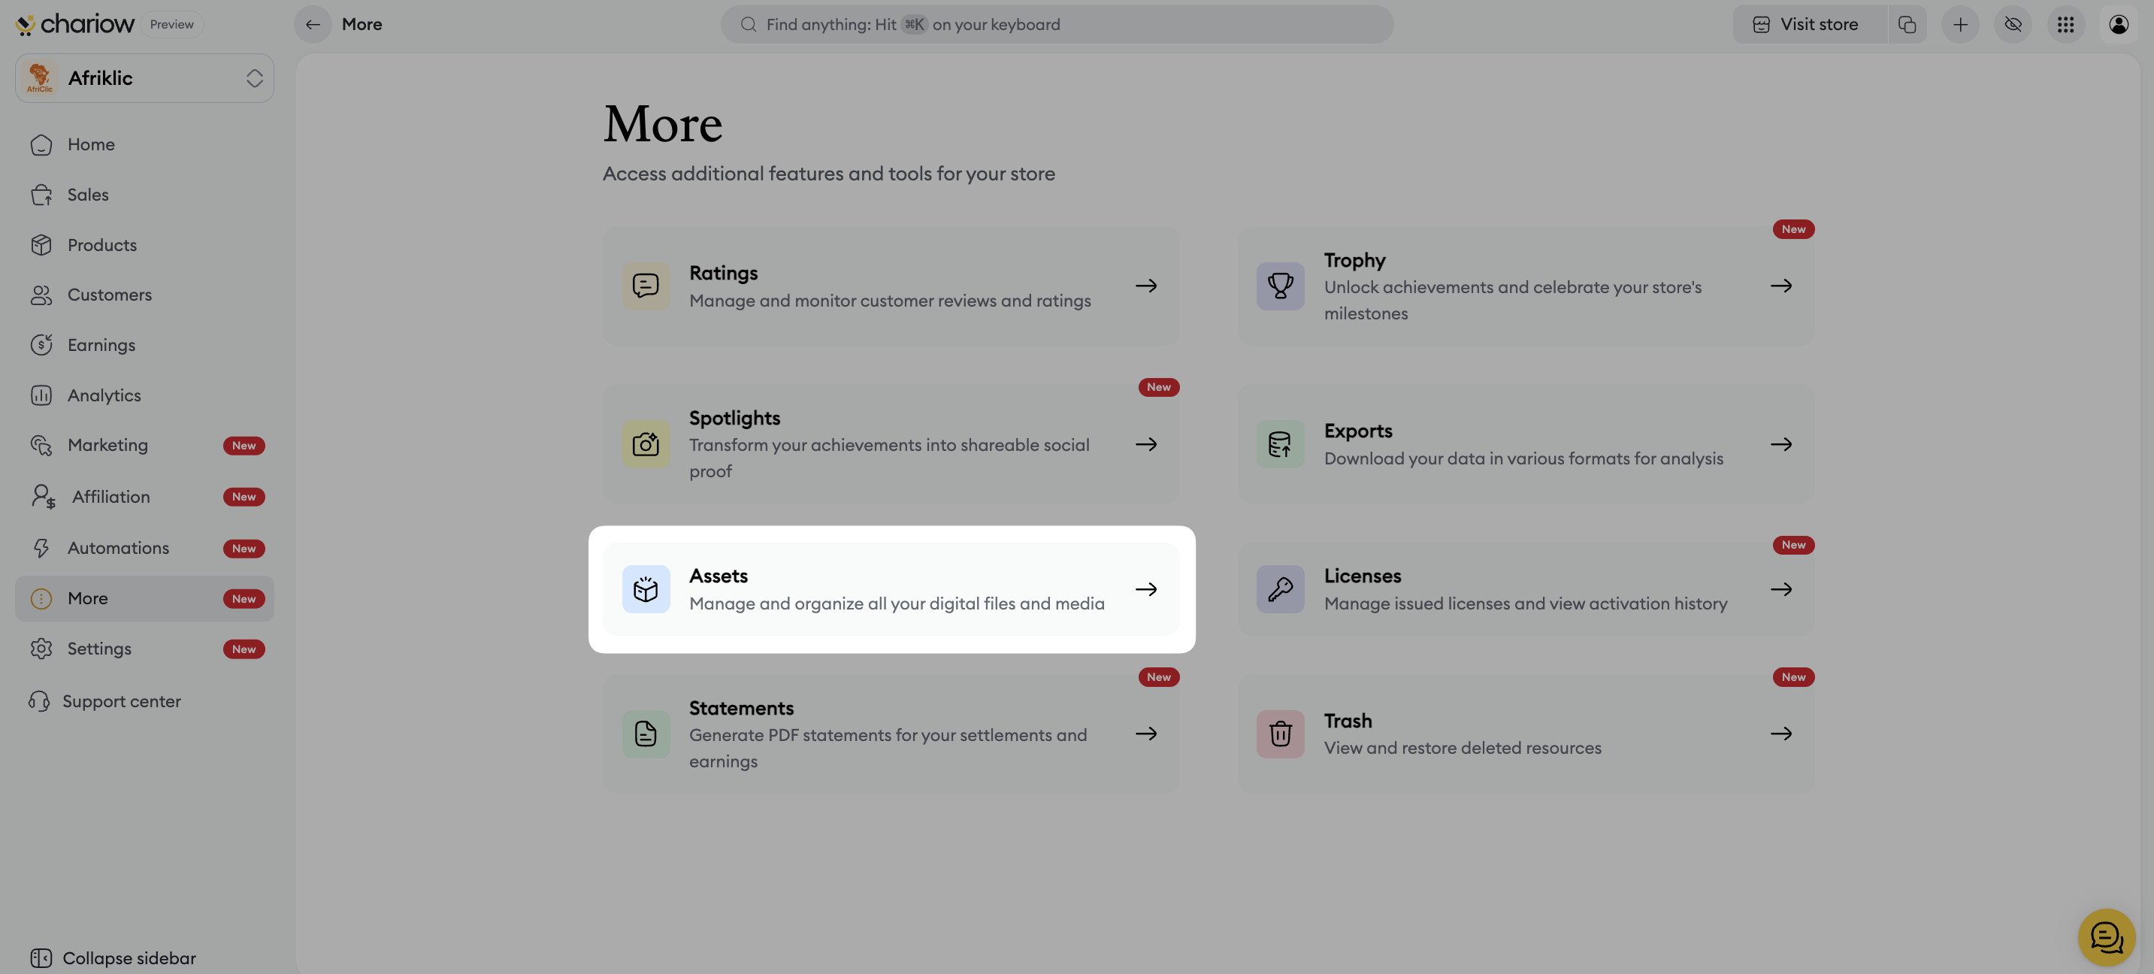The height and width of the screenshot is (974, 2154).
Task: Open the Support center link
Action: [x=121, y=701]
